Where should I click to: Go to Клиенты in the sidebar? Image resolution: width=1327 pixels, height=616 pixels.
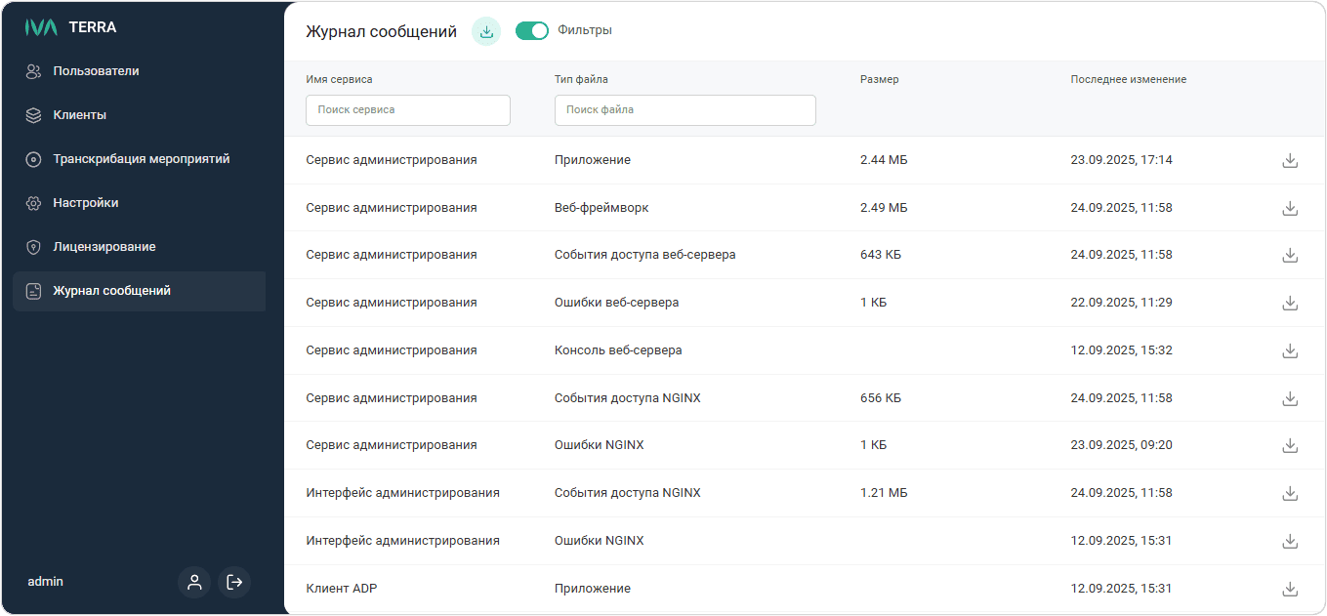(x=79, y=115)
